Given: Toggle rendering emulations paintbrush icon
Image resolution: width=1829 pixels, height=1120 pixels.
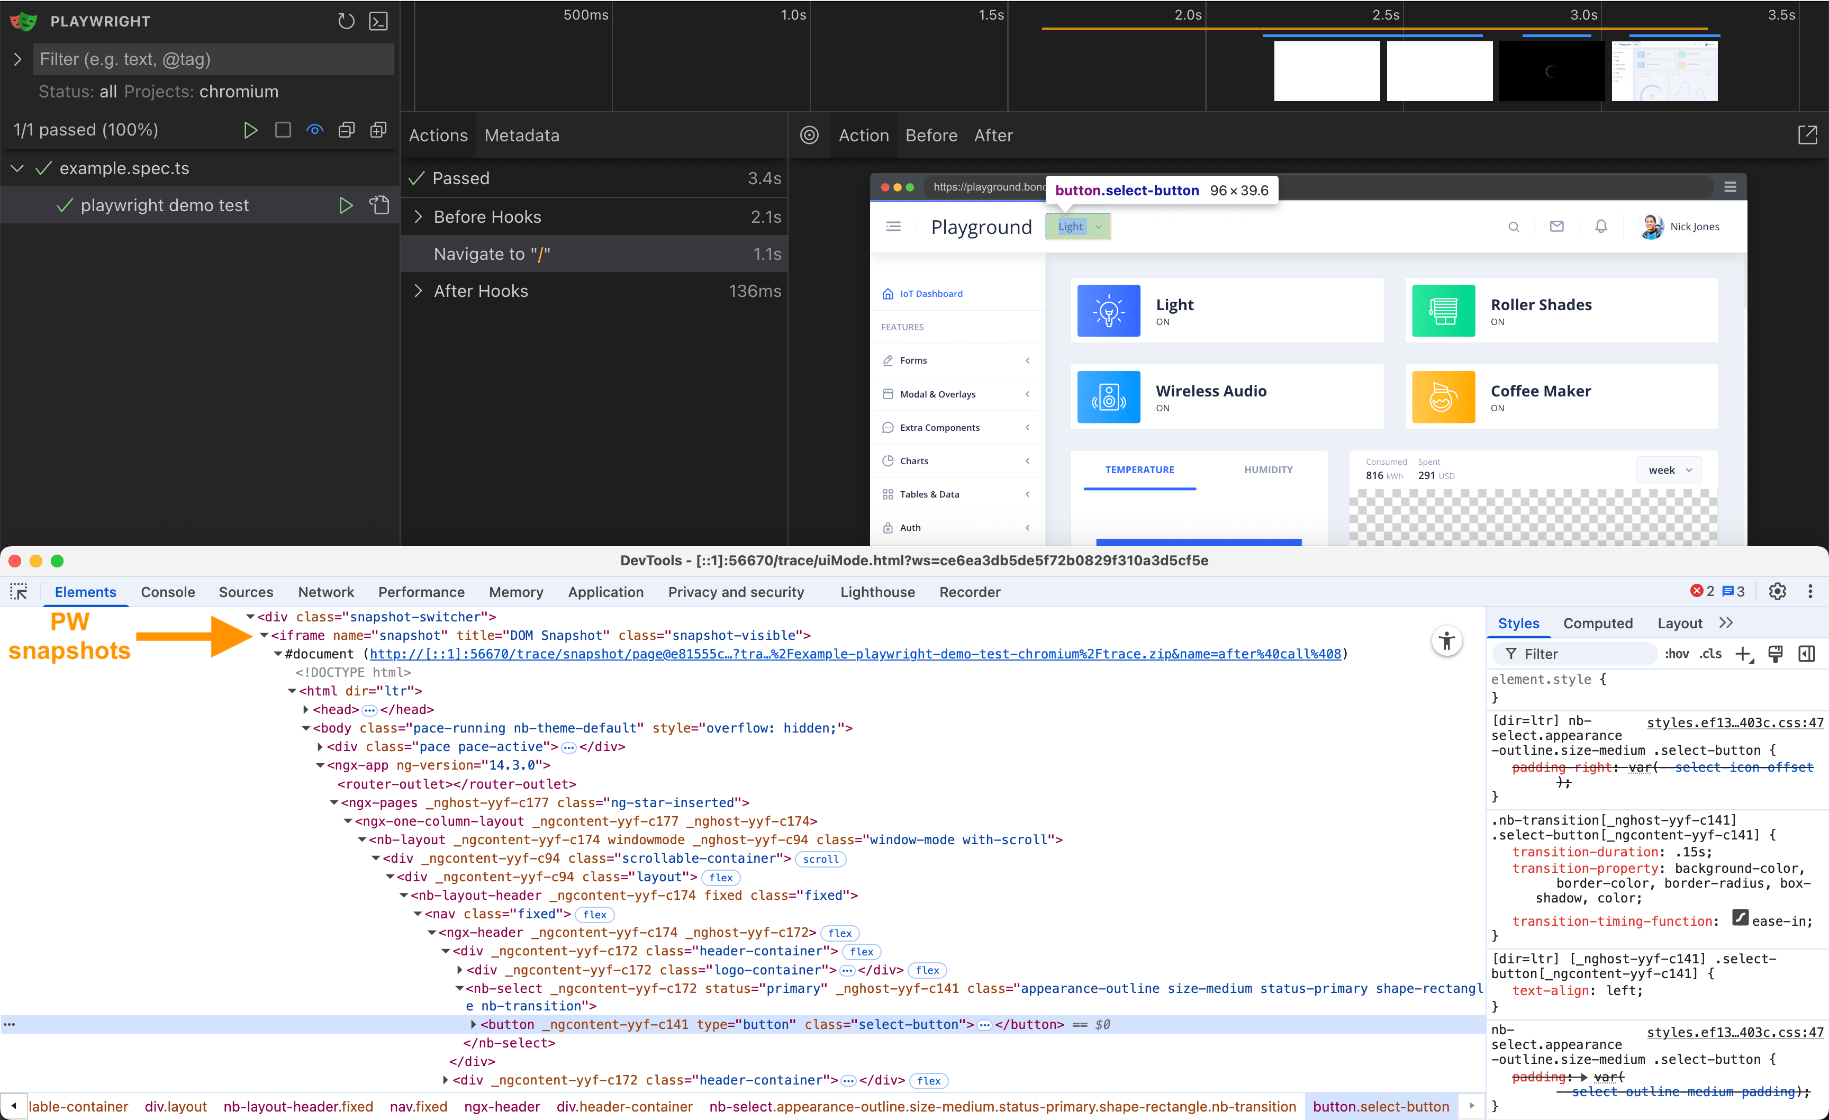Looking at the screenshot, I should point(1776,654).
